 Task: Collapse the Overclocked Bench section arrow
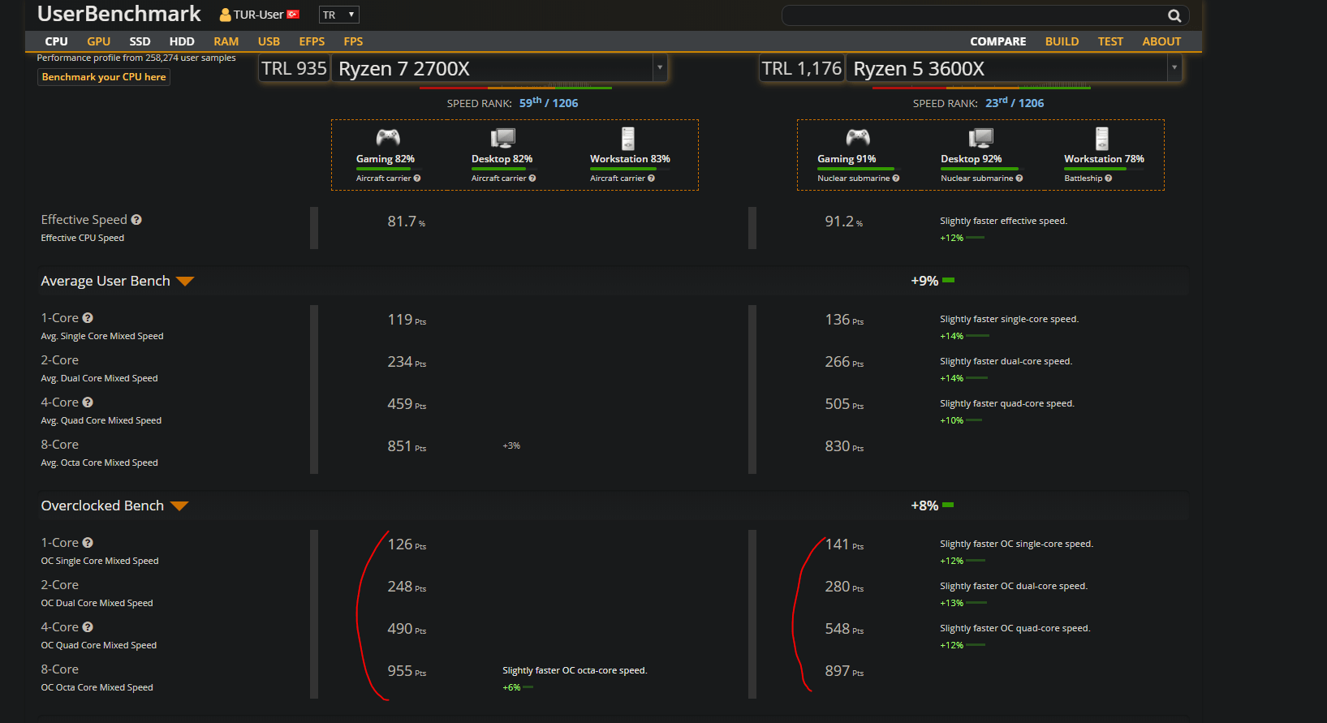click(179, 506)
